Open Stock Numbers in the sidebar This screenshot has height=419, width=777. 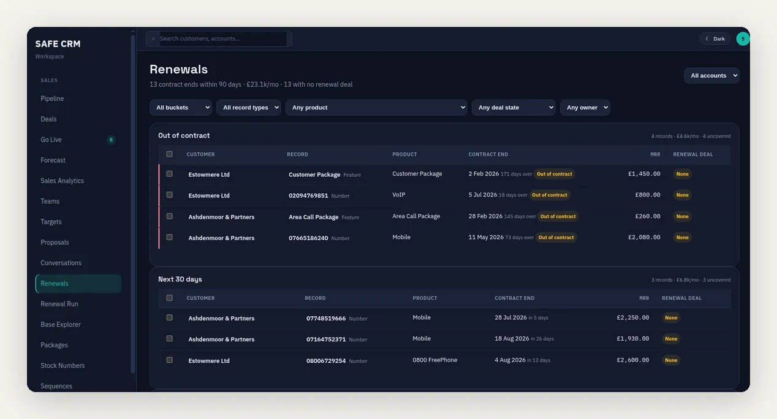[x=78, y=366]
